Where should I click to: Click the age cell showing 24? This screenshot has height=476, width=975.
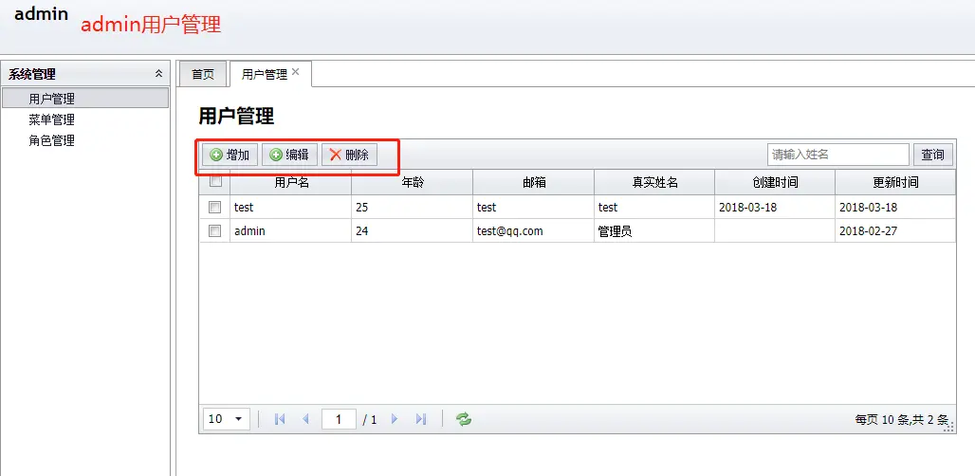coord(413,231)
